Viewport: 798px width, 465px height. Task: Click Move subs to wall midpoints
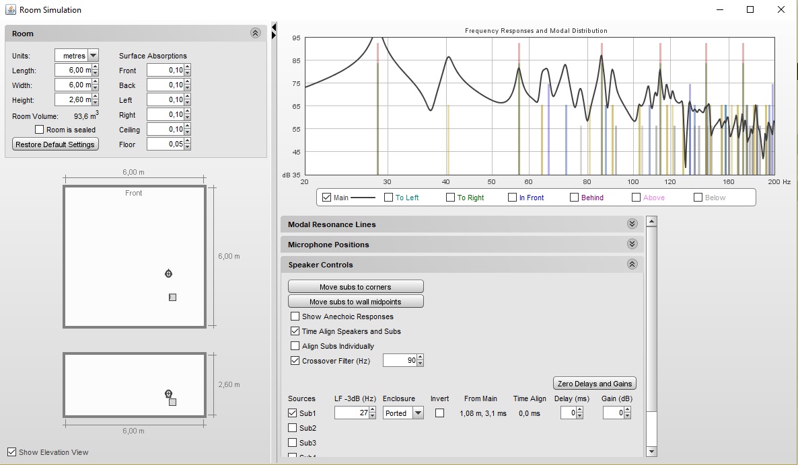coord(356,301)
